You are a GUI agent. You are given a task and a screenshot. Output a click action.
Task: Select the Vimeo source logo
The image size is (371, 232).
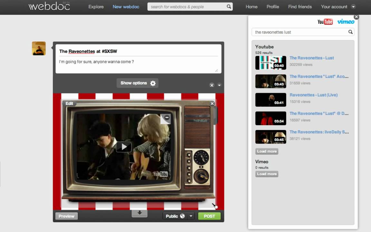[346, 22]
